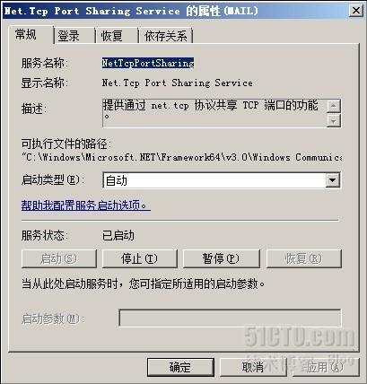Close the properties dialog window
This screenshot has height=384, width=367.
point(356,11)
